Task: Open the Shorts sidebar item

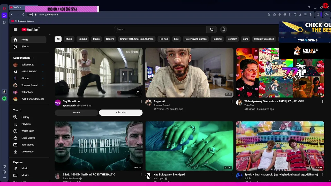Action: point(29,47)
